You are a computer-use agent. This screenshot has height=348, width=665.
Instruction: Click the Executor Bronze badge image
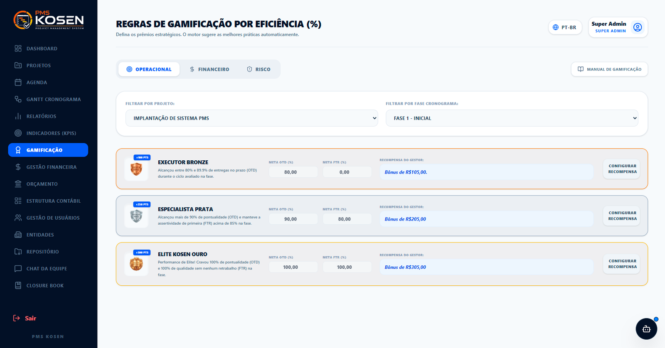point(136,169)
